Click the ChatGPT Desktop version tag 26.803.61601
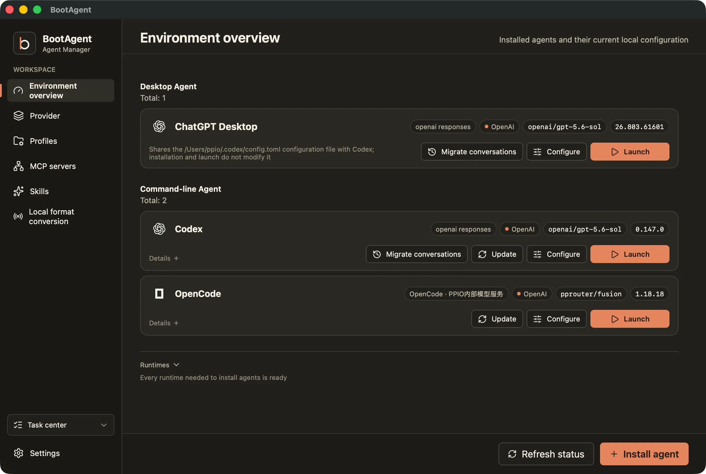Image resolution: width=706 pixels, height=474 pixels. 640,127
